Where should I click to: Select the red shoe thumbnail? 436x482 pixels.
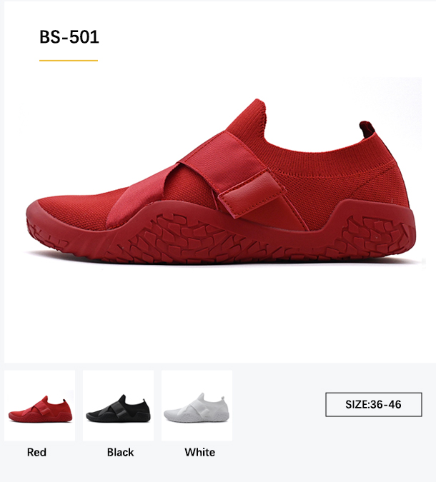(40, 406)
